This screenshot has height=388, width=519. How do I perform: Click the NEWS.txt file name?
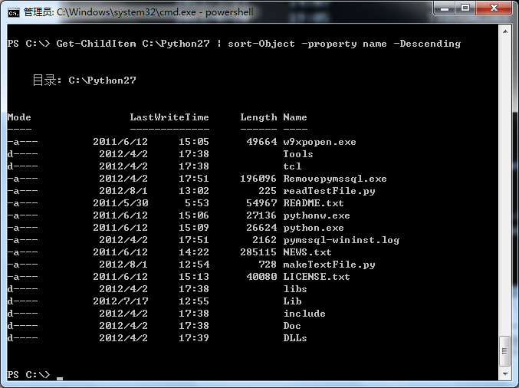click(307, 252)
